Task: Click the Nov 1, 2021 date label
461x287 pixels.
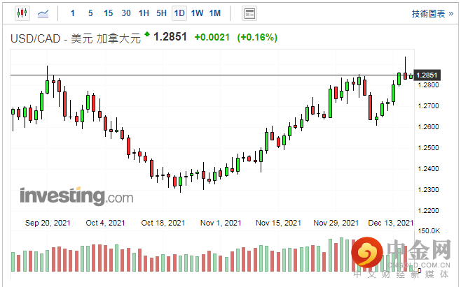Action: click(x=221, y=223)
